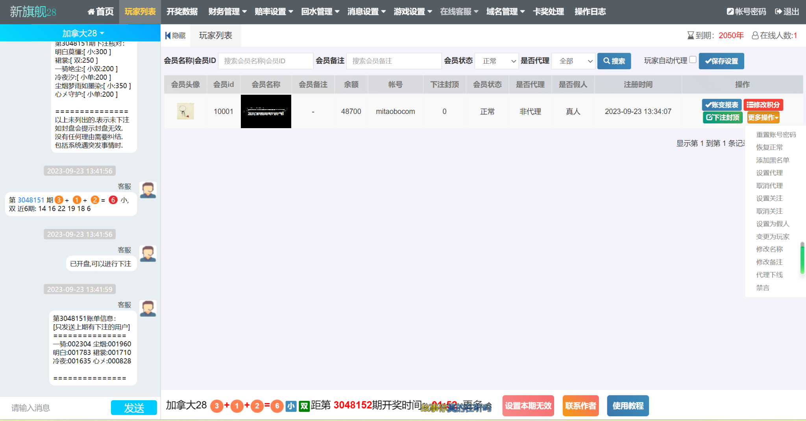The height and width of the screenshot is (421, 806).
Task: Open the 会员状态 dropdown
Action: tap(497, 61)
